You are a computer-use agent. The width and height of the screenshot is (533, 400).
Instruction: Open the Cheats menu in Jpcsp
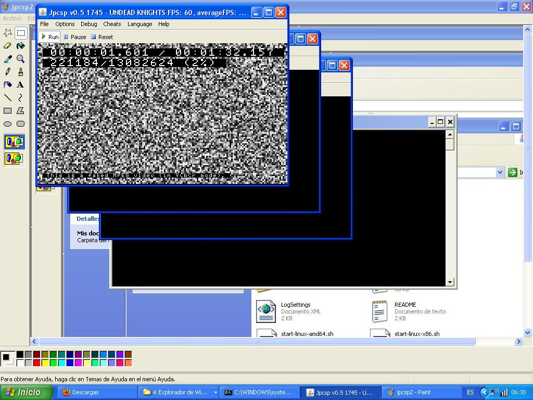(112, 24)
